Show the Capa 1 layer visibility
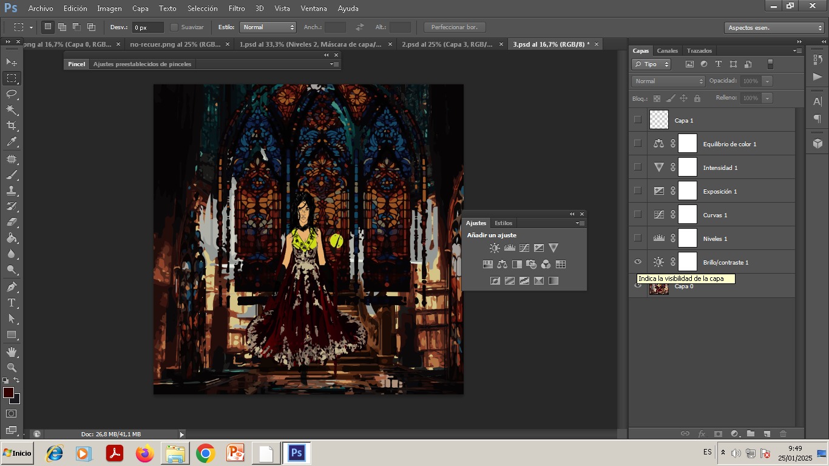829x466 pixels. [637, 120]
